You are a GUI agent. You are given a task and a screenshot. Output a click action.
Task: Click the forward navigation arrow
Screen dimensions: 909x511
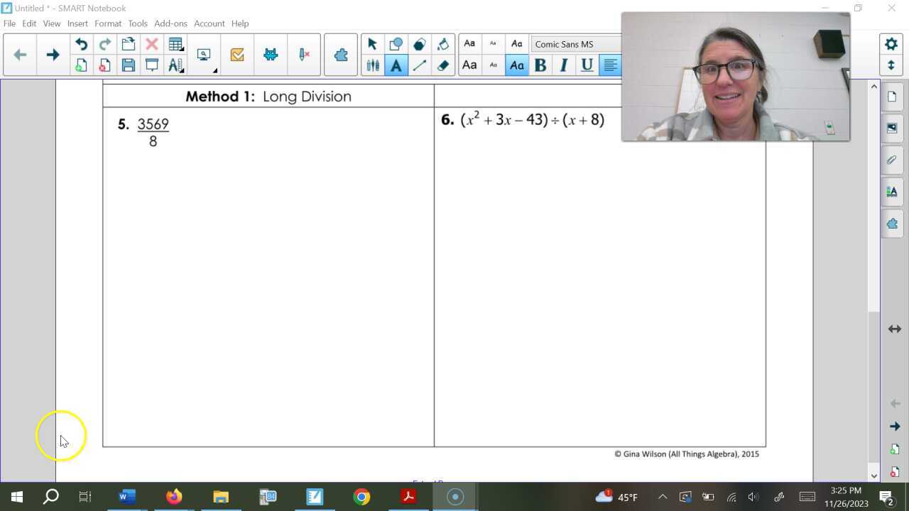53,54
